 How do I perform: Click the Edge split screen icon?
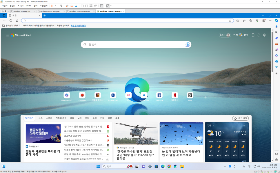(238, 21)
